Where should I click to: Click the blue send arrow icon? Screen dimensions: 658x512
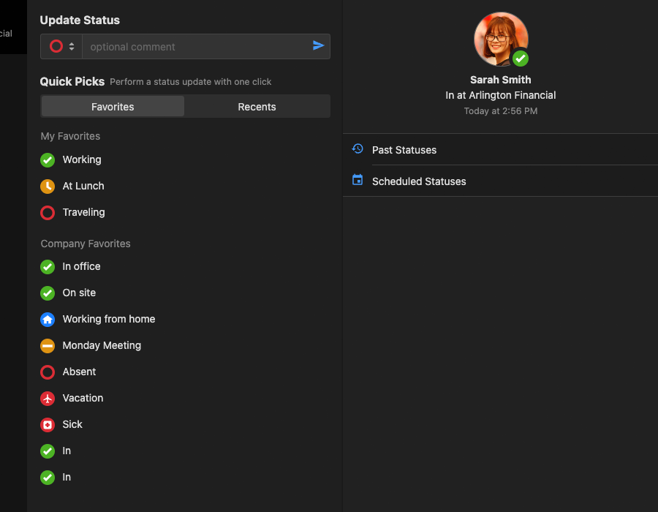tap(318, 46)
